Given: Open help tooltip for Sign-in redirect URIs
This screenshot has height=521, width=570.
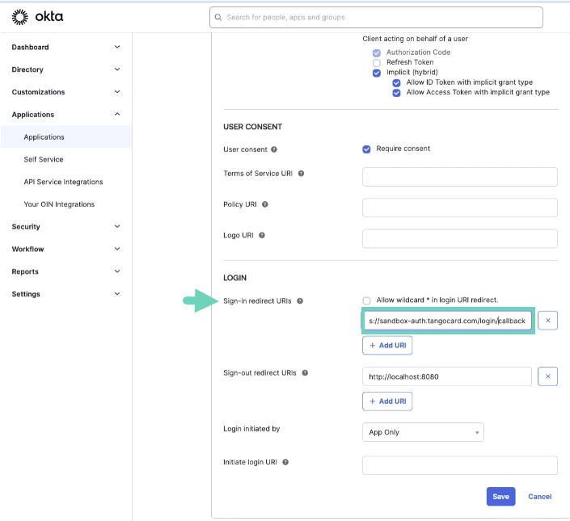Looking at the screenshot, I should tap(300, 301).
